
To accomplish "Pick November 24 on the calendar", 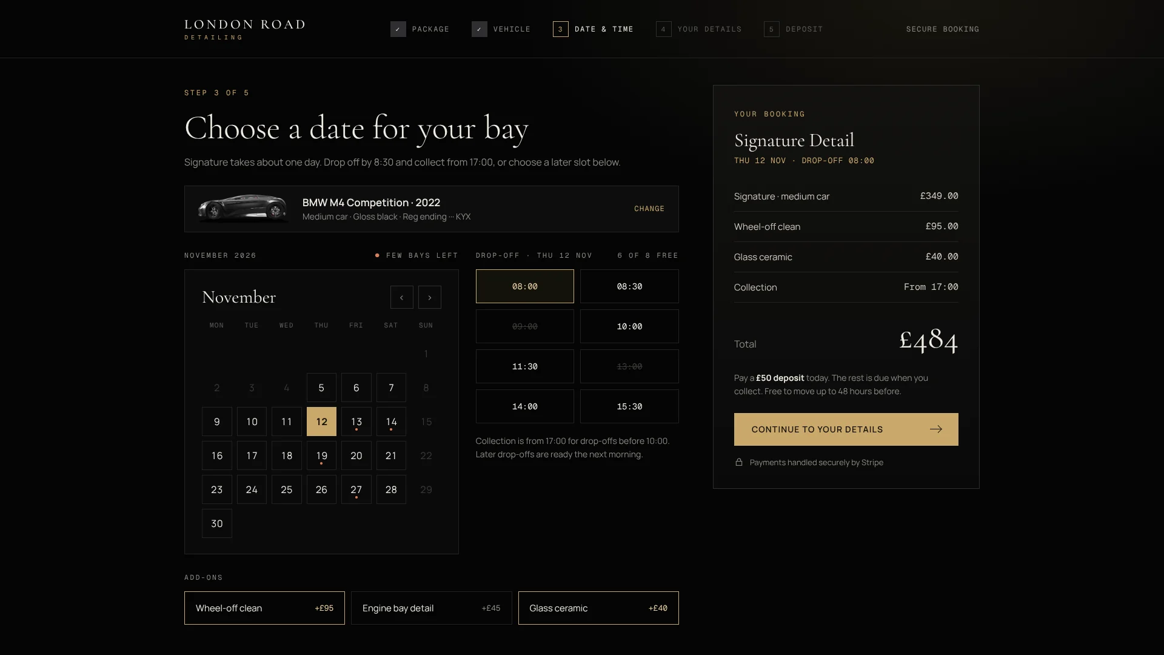I will click(252, 489).
